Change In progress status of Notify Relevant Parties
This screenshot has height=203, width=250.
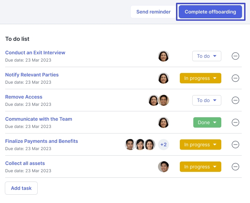[201, 78]
